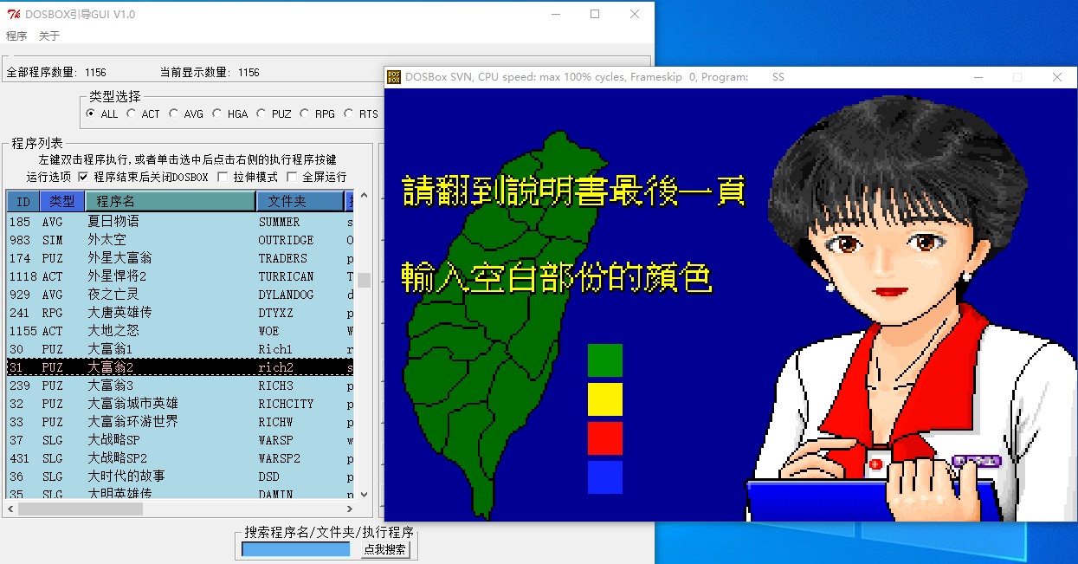Select the 外太空 row
This screenshot has width=1078, height=564.
(180, 240)
